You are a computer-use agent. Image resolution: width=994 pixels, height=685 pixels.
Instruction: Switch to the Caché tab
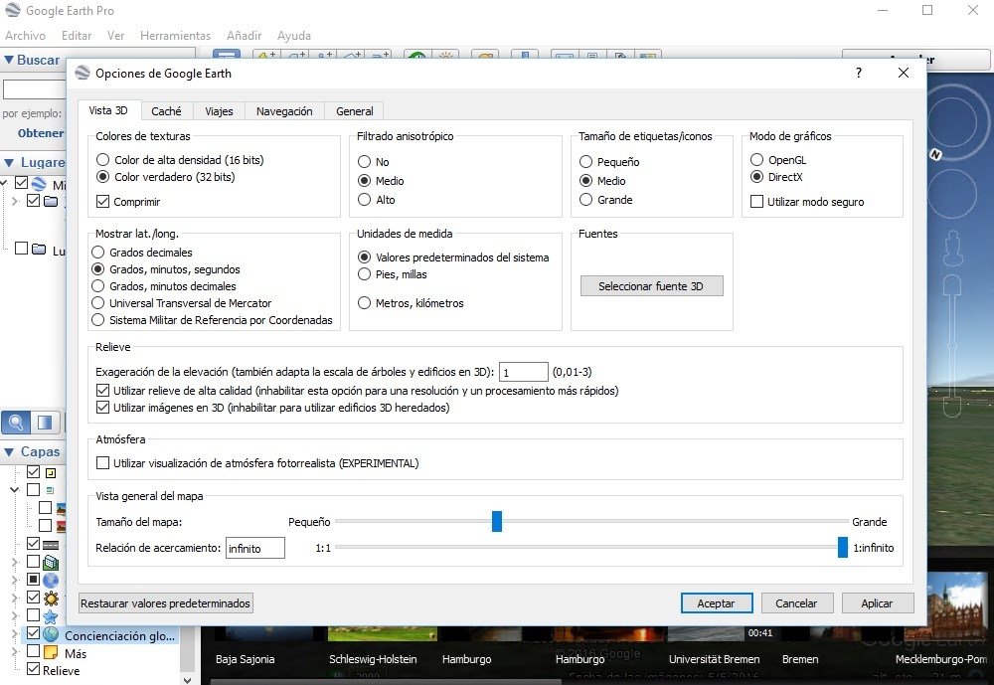pos(166,111)
